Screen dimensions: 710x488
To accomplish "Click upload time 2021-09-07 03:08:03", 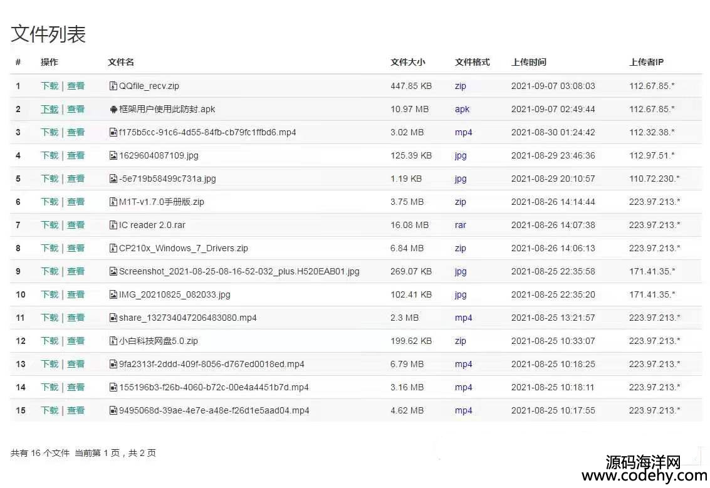I will [x=553, y=86].
